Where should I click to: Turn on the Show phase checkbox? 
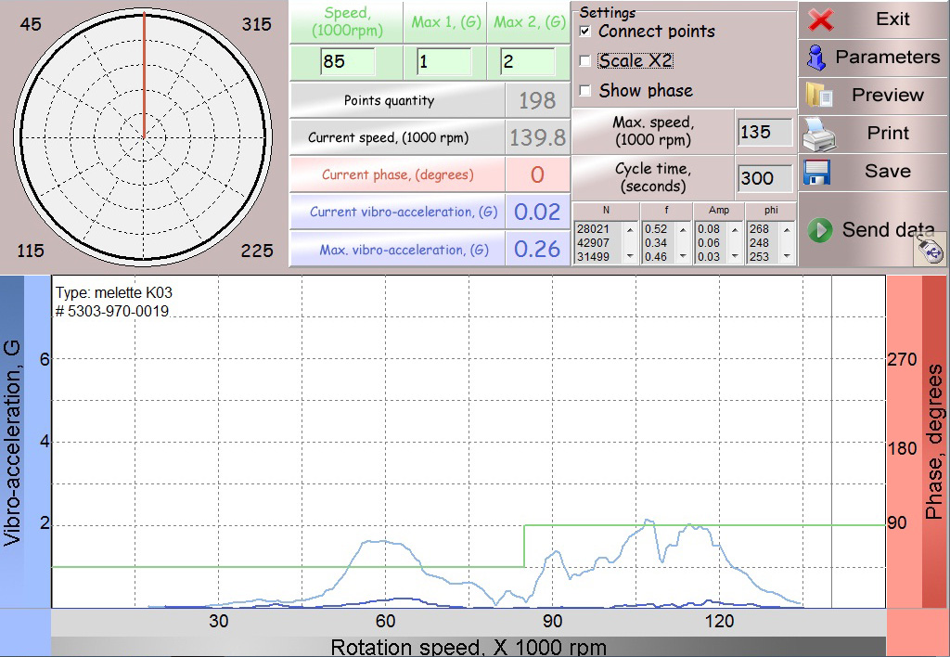point(584,91)
